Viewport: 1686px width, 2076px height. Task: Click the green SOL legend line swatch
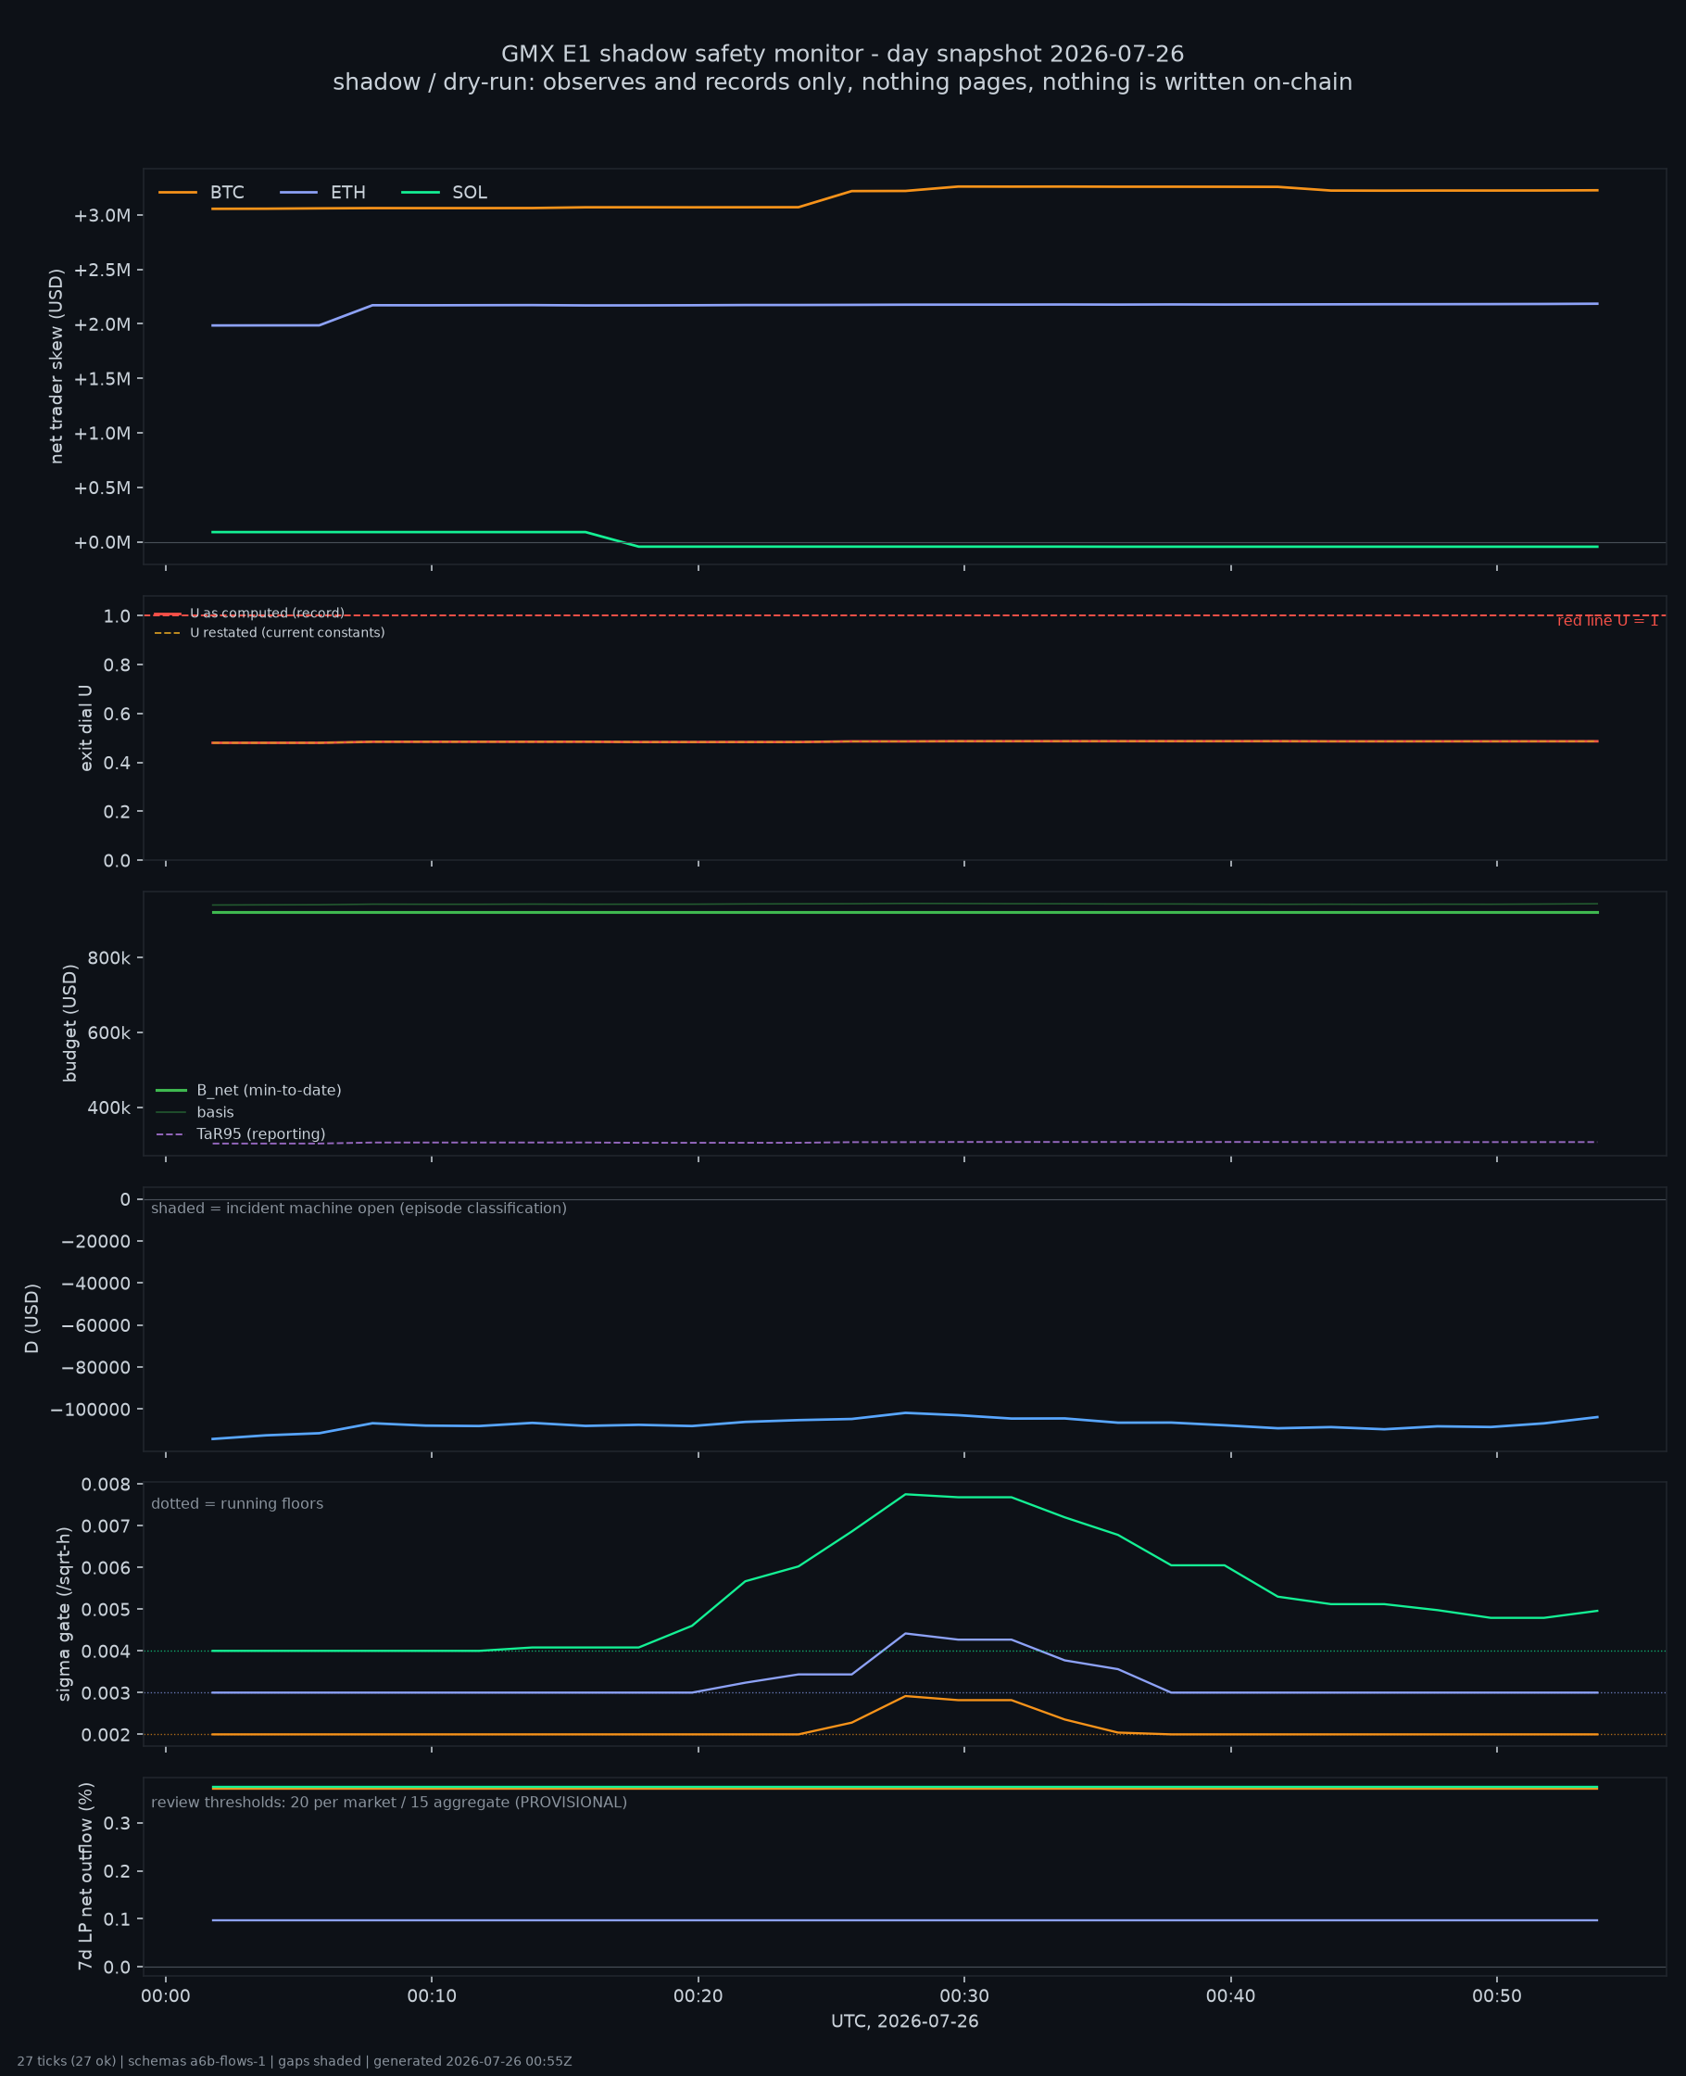(421, 193)
